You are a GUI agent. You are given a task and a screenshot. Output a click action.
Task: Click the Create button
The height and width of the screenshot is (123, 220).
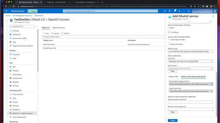tap(173, 121)
